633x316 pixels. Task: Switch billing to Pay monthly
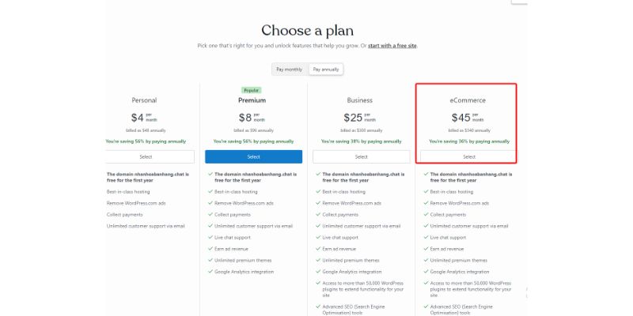[290, 70]
